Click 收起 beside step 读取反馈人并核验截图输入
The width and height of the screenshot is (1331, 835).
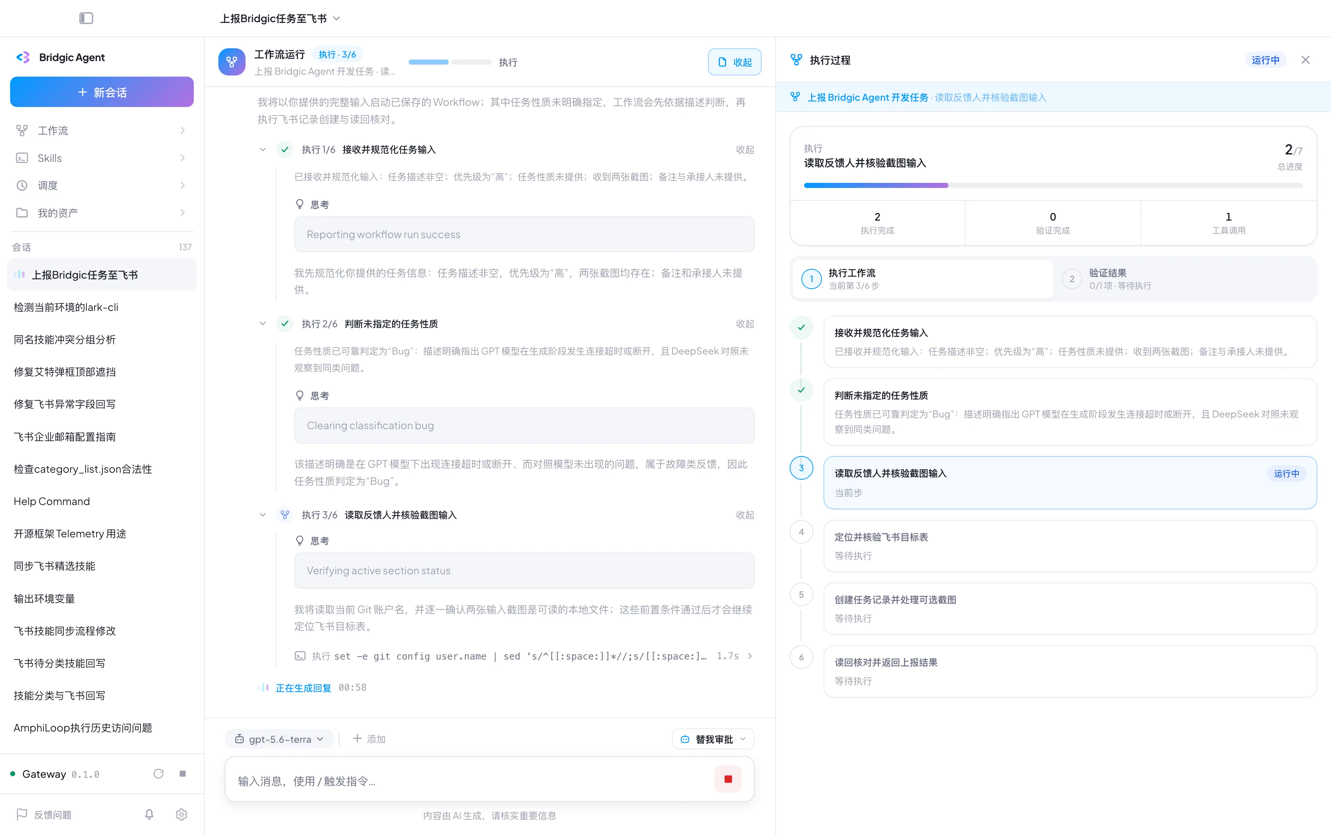coord(745,515)
